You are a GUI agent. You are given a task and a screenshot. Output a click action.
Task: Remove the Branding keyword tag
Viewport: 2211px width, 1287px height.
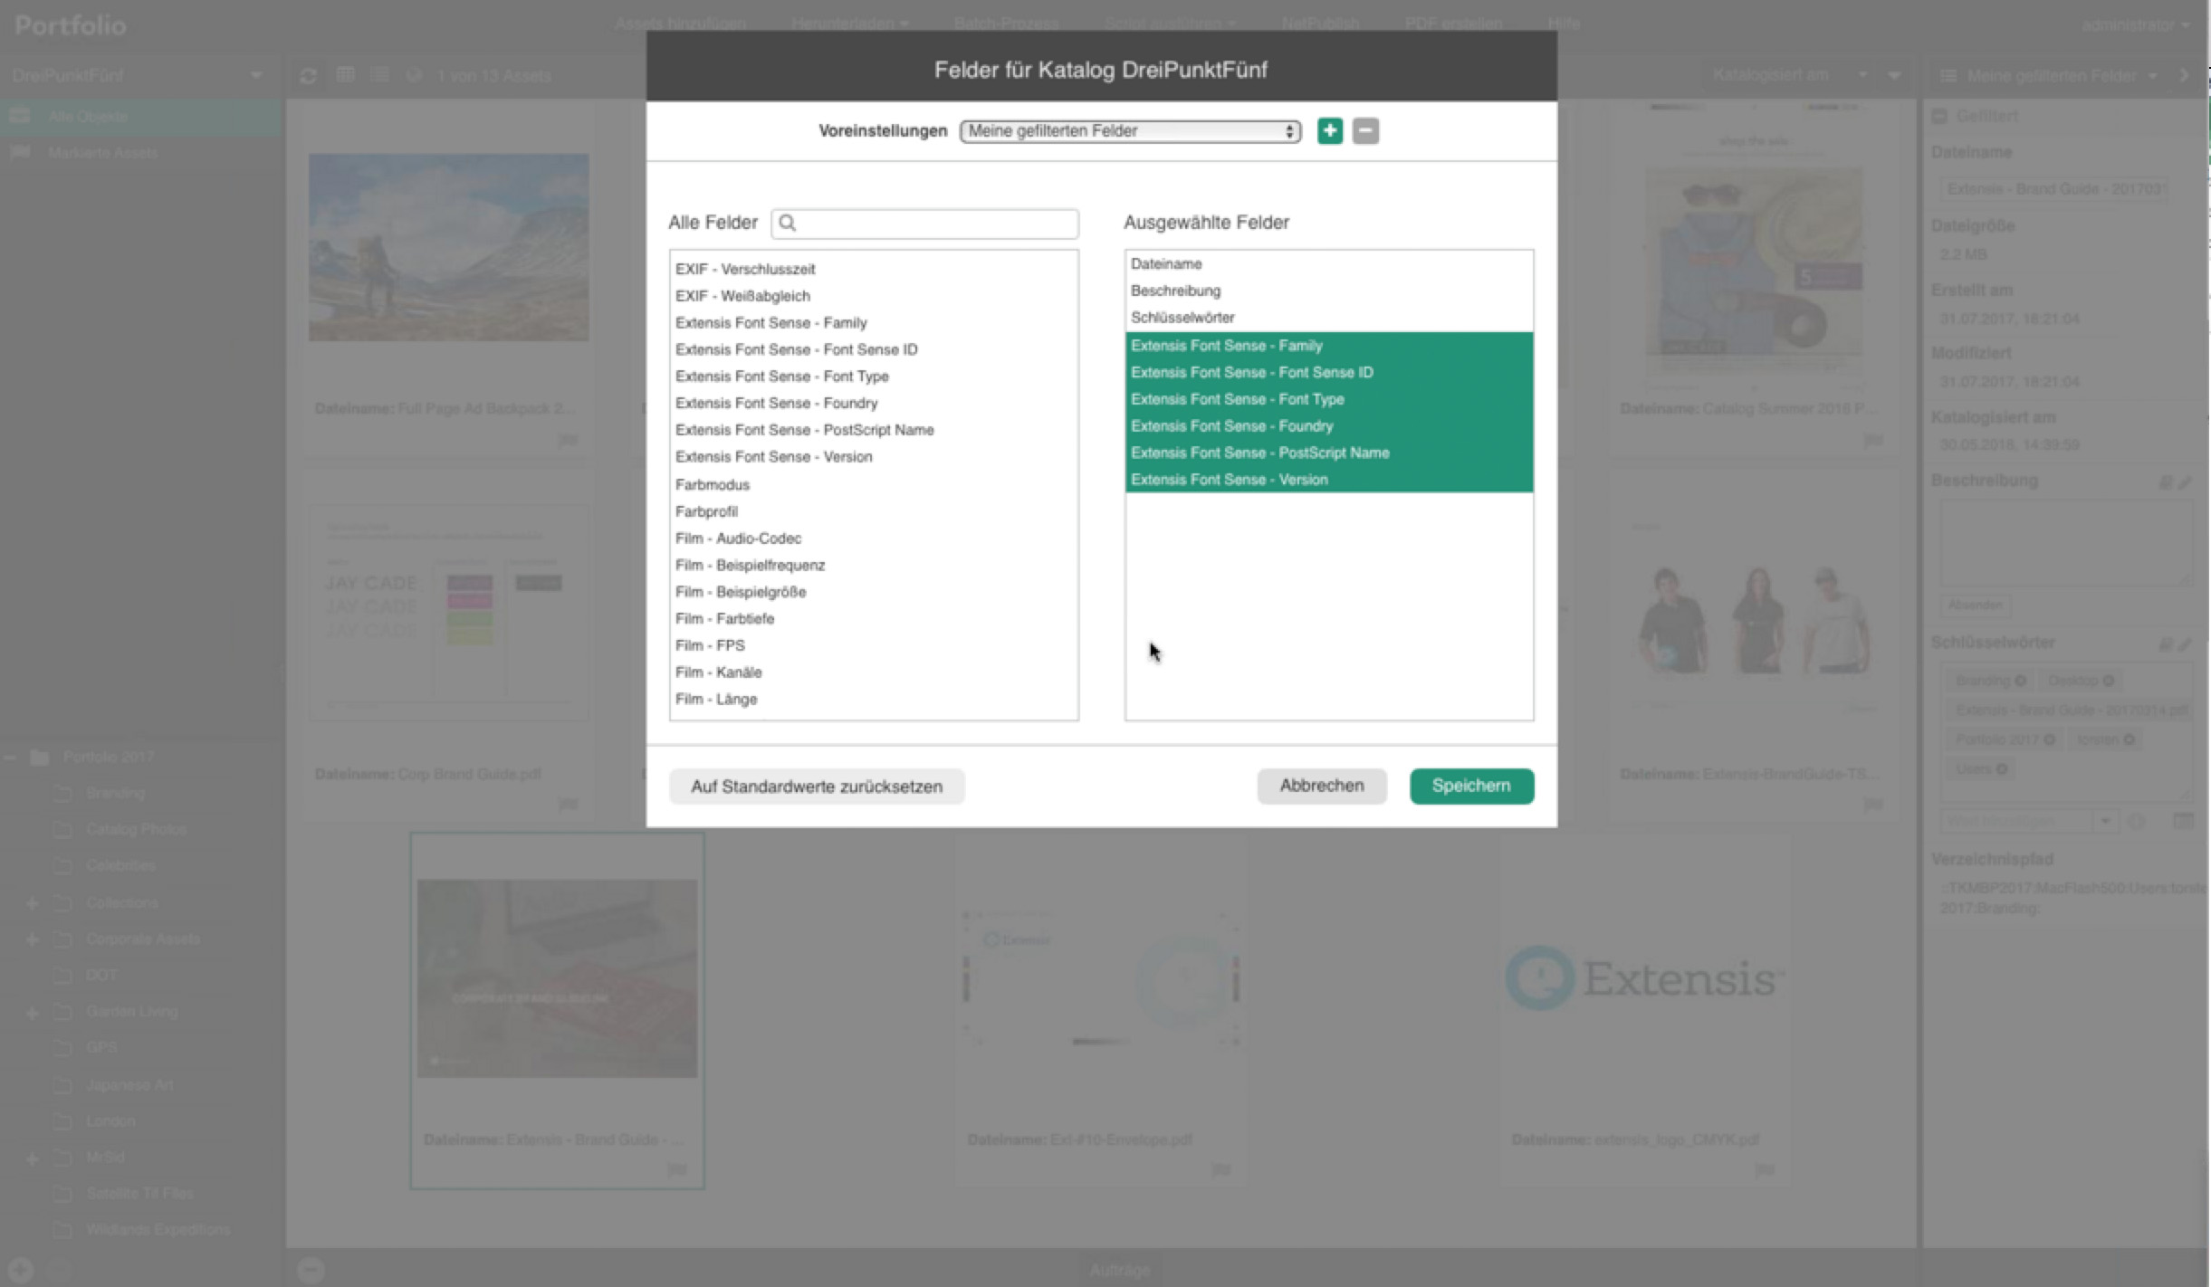[x=2020, y=681]
